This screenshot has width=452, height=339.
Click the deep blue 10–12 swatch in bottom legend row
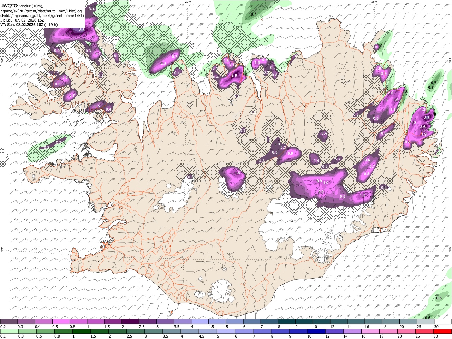pos(316,331)
